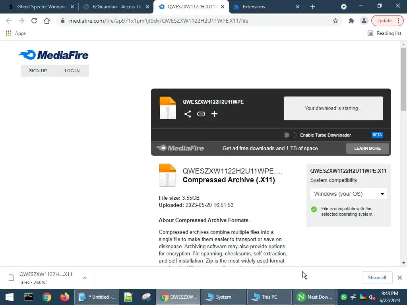Open the Extensions puzzle icon
This screenshot has width=407, height=305.
coord(351,21)
